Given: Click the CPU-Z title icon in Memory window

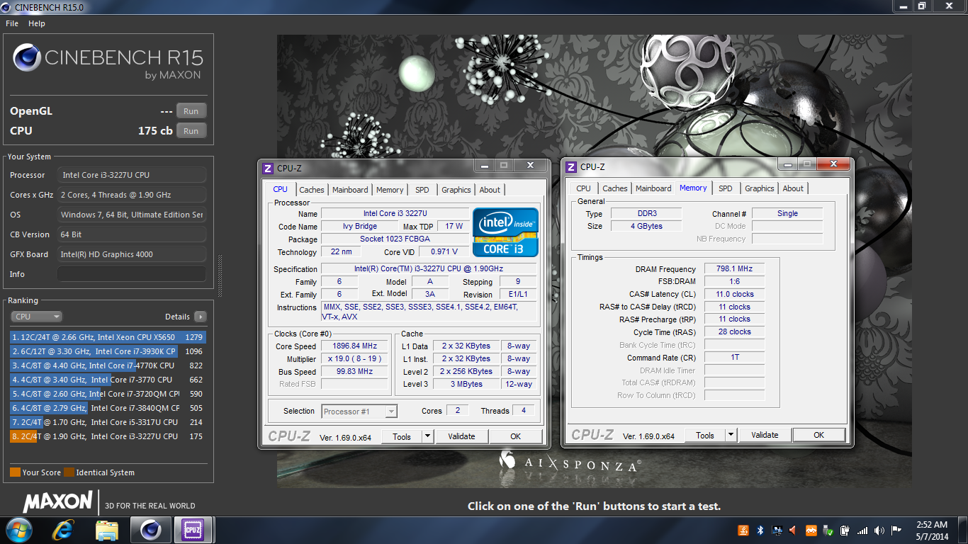Looking at the screenshot, I should pos(570,166).
